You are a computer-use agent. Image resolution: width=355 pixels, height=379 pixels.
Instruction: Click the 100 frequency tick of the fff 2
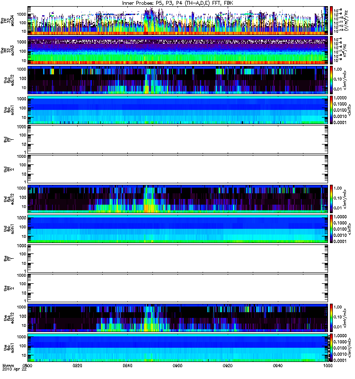23,284
